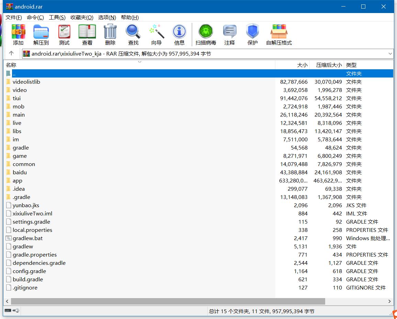Click the scroll right arrow
This screenshot has height=319, width=397.
389,301
